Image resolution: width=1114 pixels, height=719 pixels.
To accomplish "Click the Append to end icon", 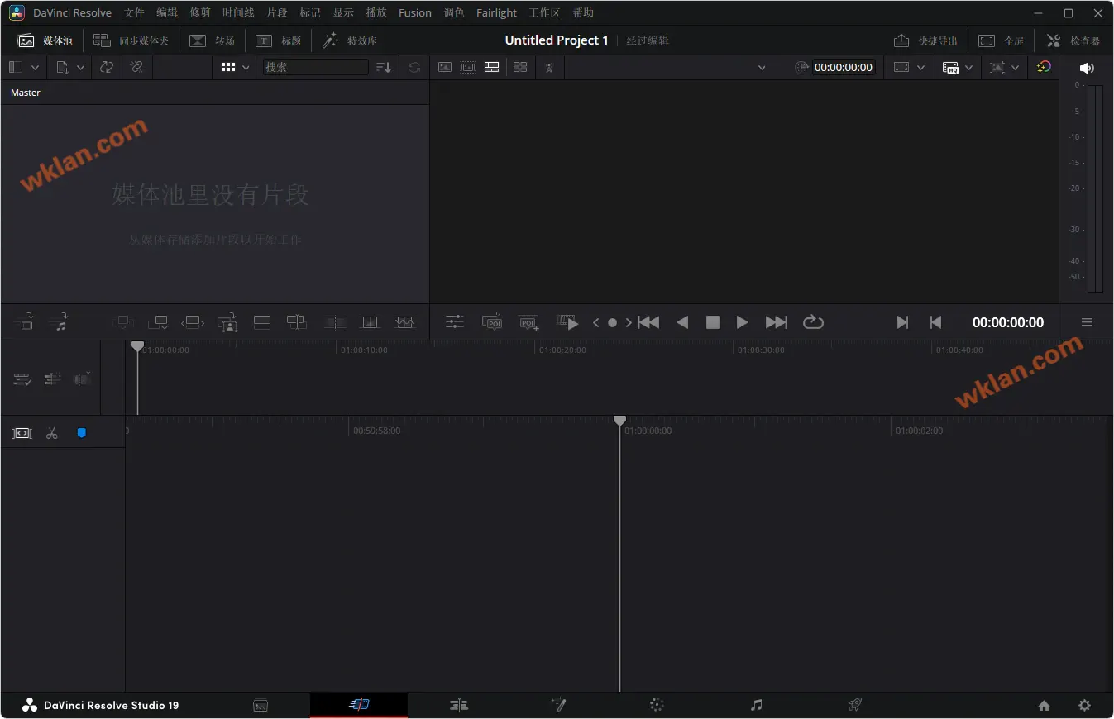I will click(157, 322).
